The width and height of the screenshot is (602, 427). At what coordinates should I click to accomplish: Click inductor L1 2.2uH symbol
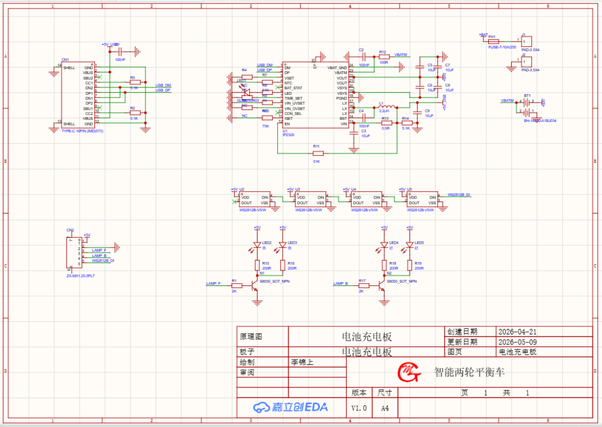(x=387, y=107)
